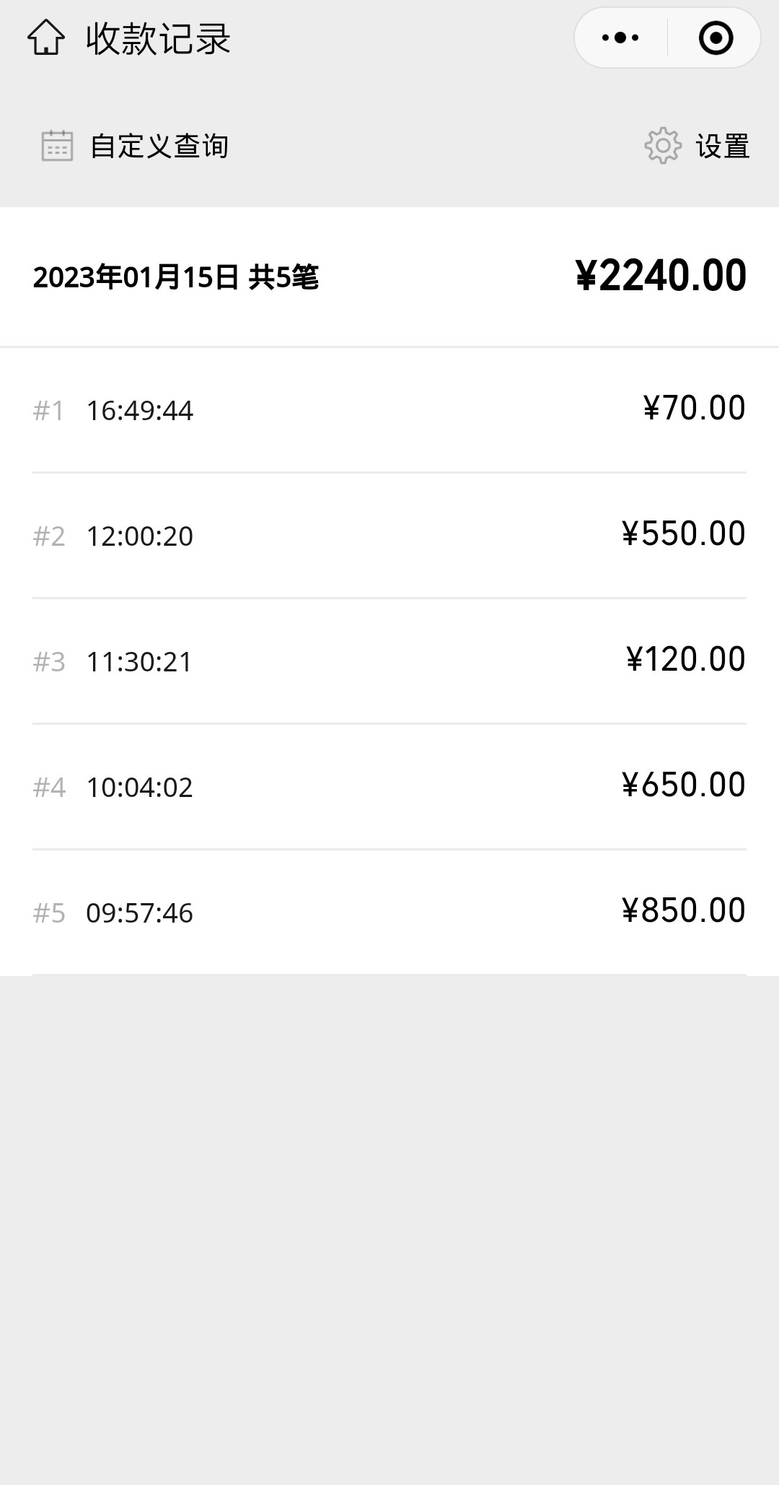
Task: Open the three-dot more menu
Action: 620,38
